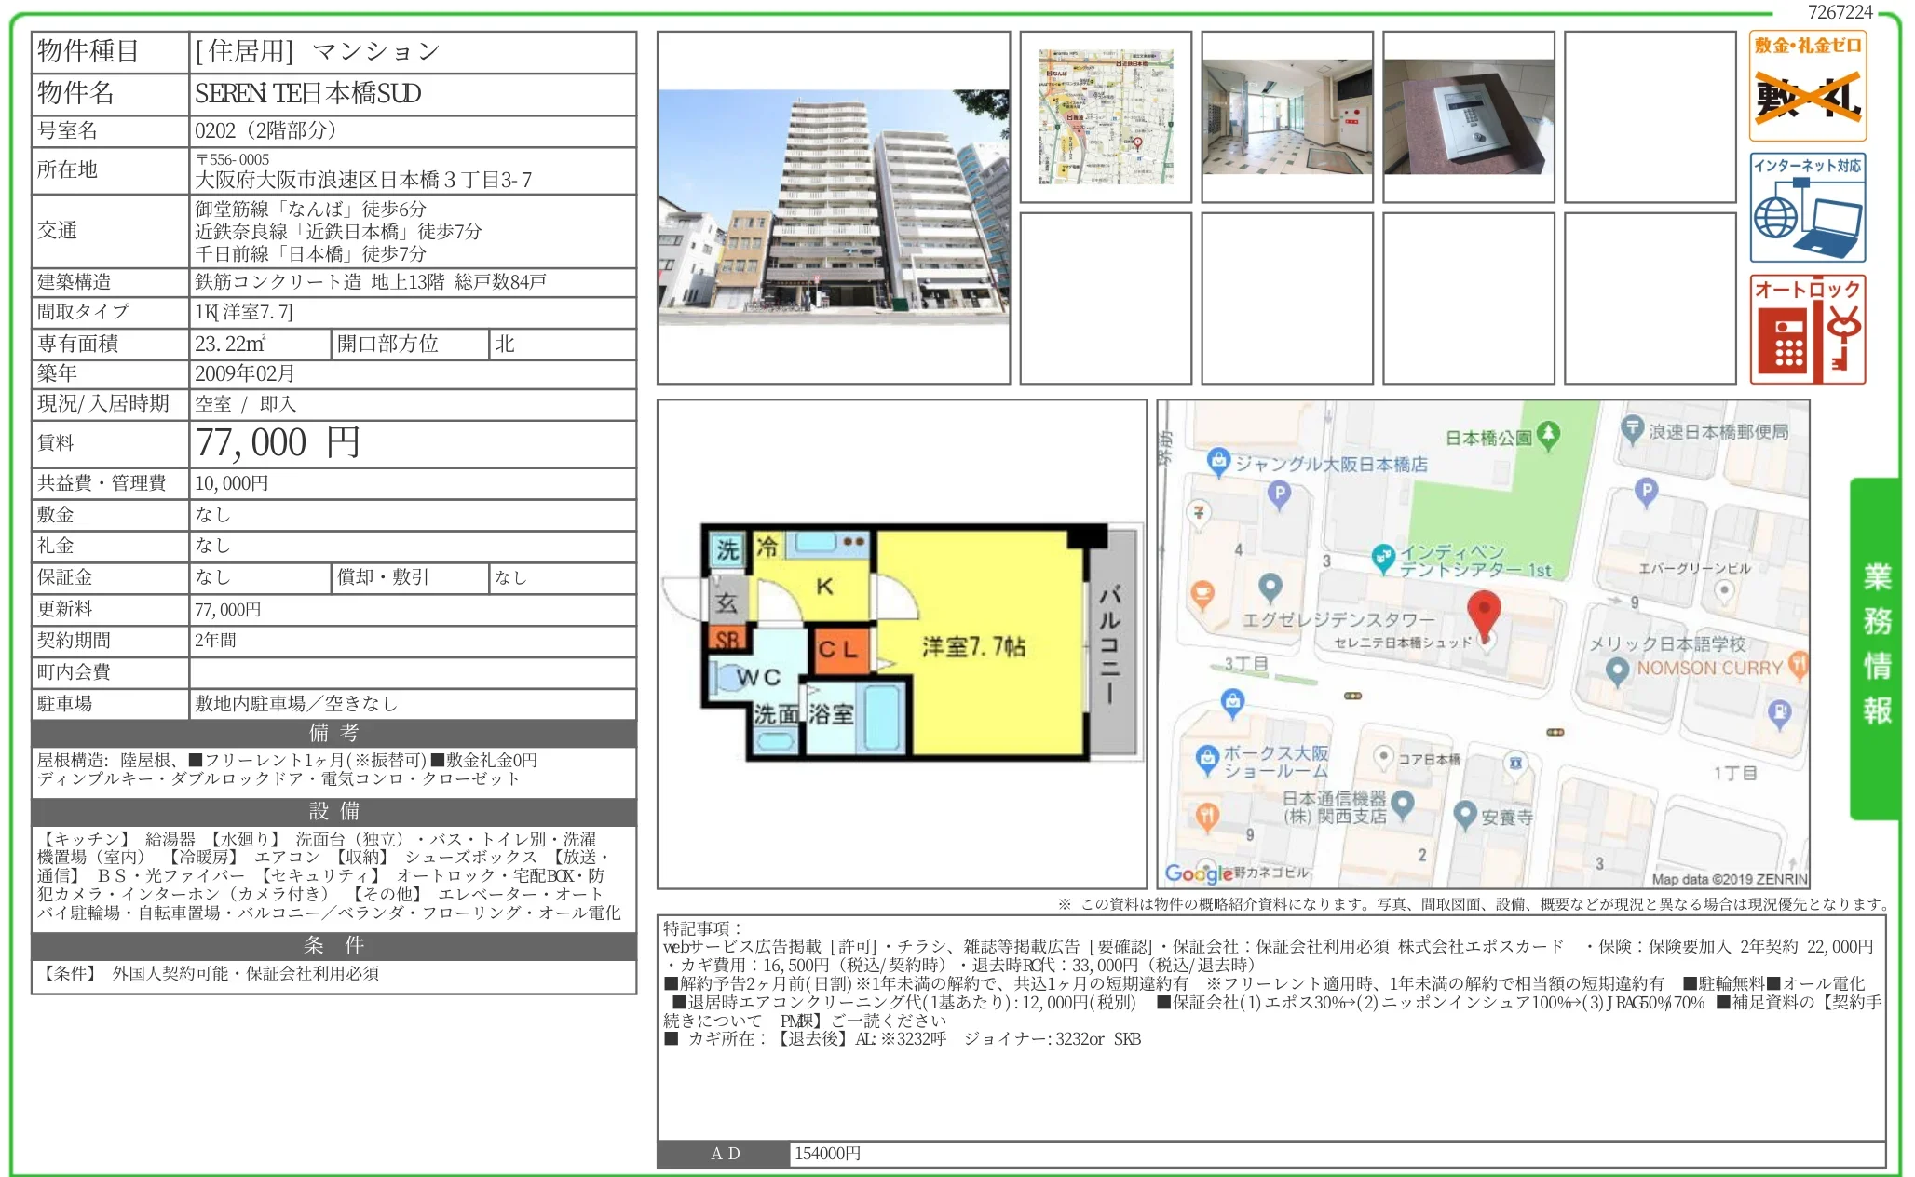Click the インディペンデントシアター 1st marker
The height and width of the screenshot is (1177, 1915).
1383,558
